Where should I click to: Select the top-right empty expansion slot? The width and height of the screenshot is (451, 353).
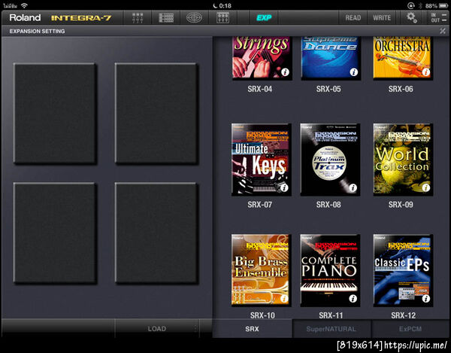[156, 114]
